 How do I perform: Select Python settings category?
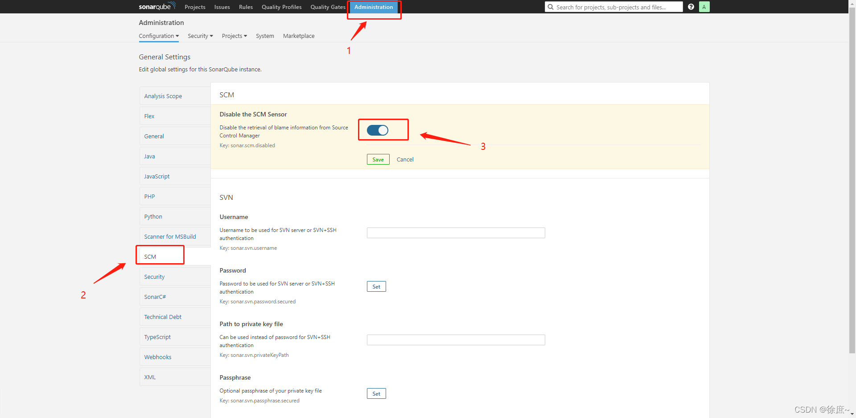point(175,216)
